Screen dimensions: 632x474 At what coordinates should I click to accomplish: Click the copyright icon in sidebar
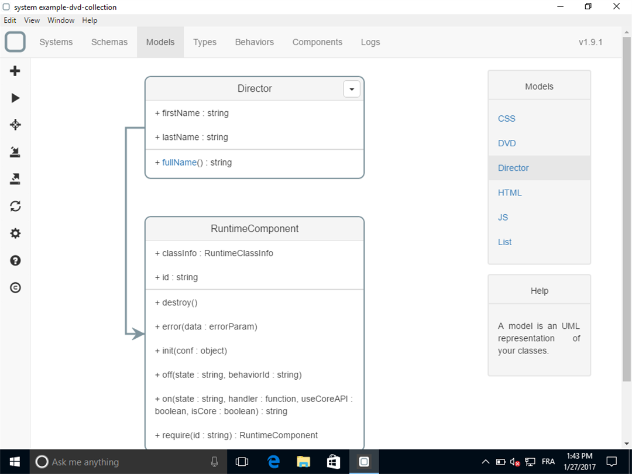pos(15,287)
